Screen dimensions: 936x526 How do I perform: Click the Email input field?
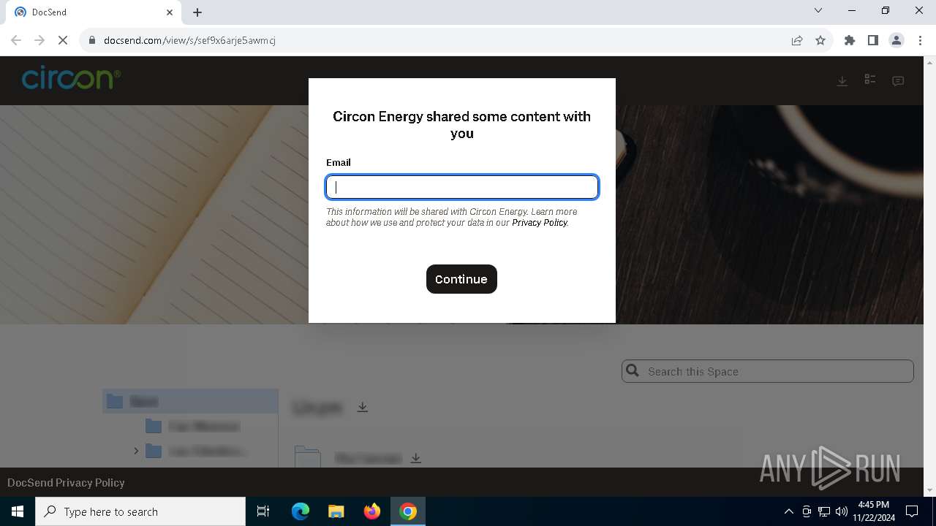(462, 187)
